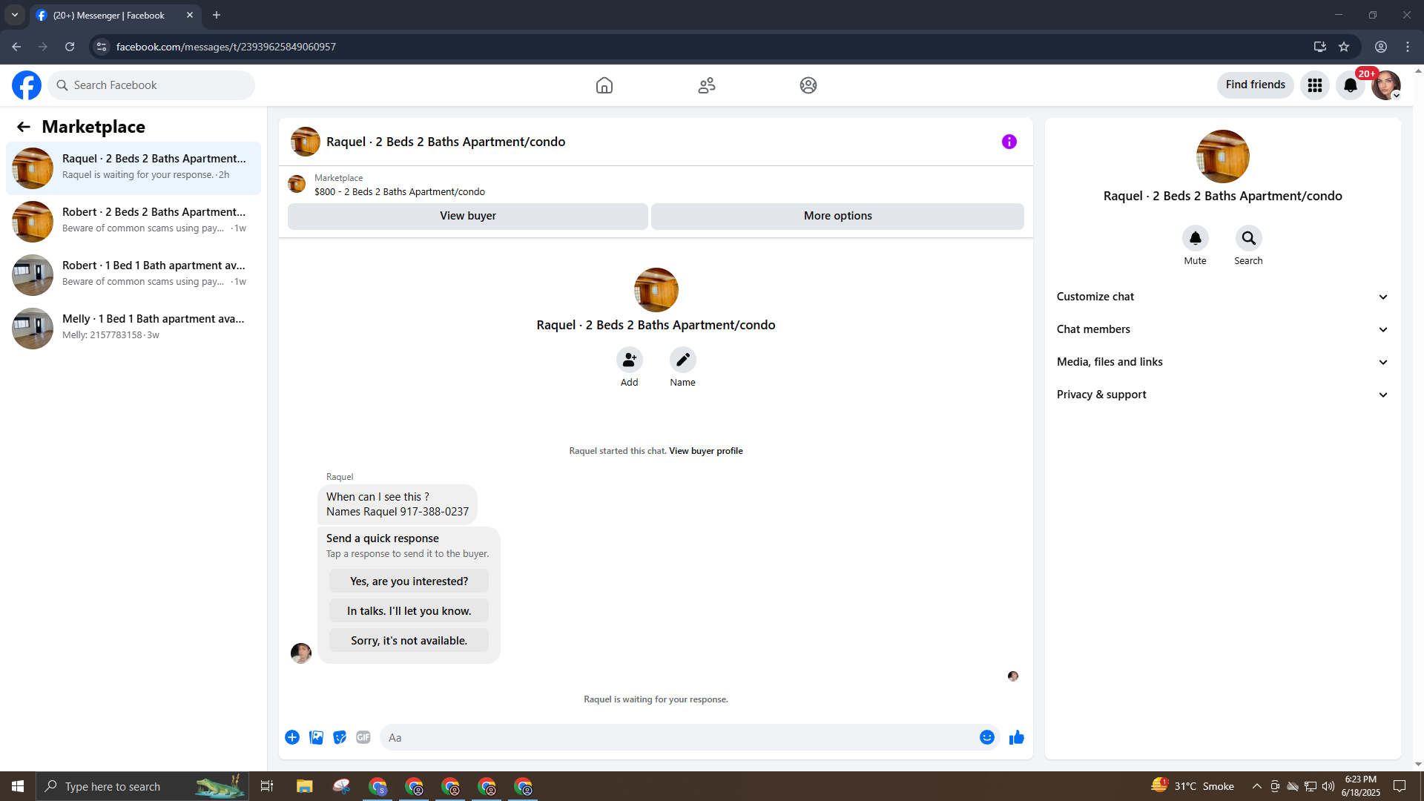
Task: Expand Media, files and links section
Action: coord(1223,362)
